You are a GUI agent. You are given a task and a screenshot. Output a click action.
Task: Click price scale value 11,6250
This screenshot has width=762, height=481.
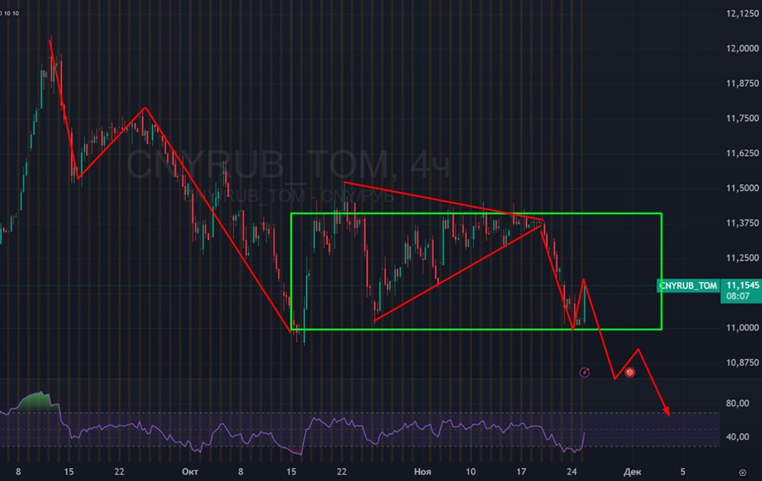pos(742,154)
